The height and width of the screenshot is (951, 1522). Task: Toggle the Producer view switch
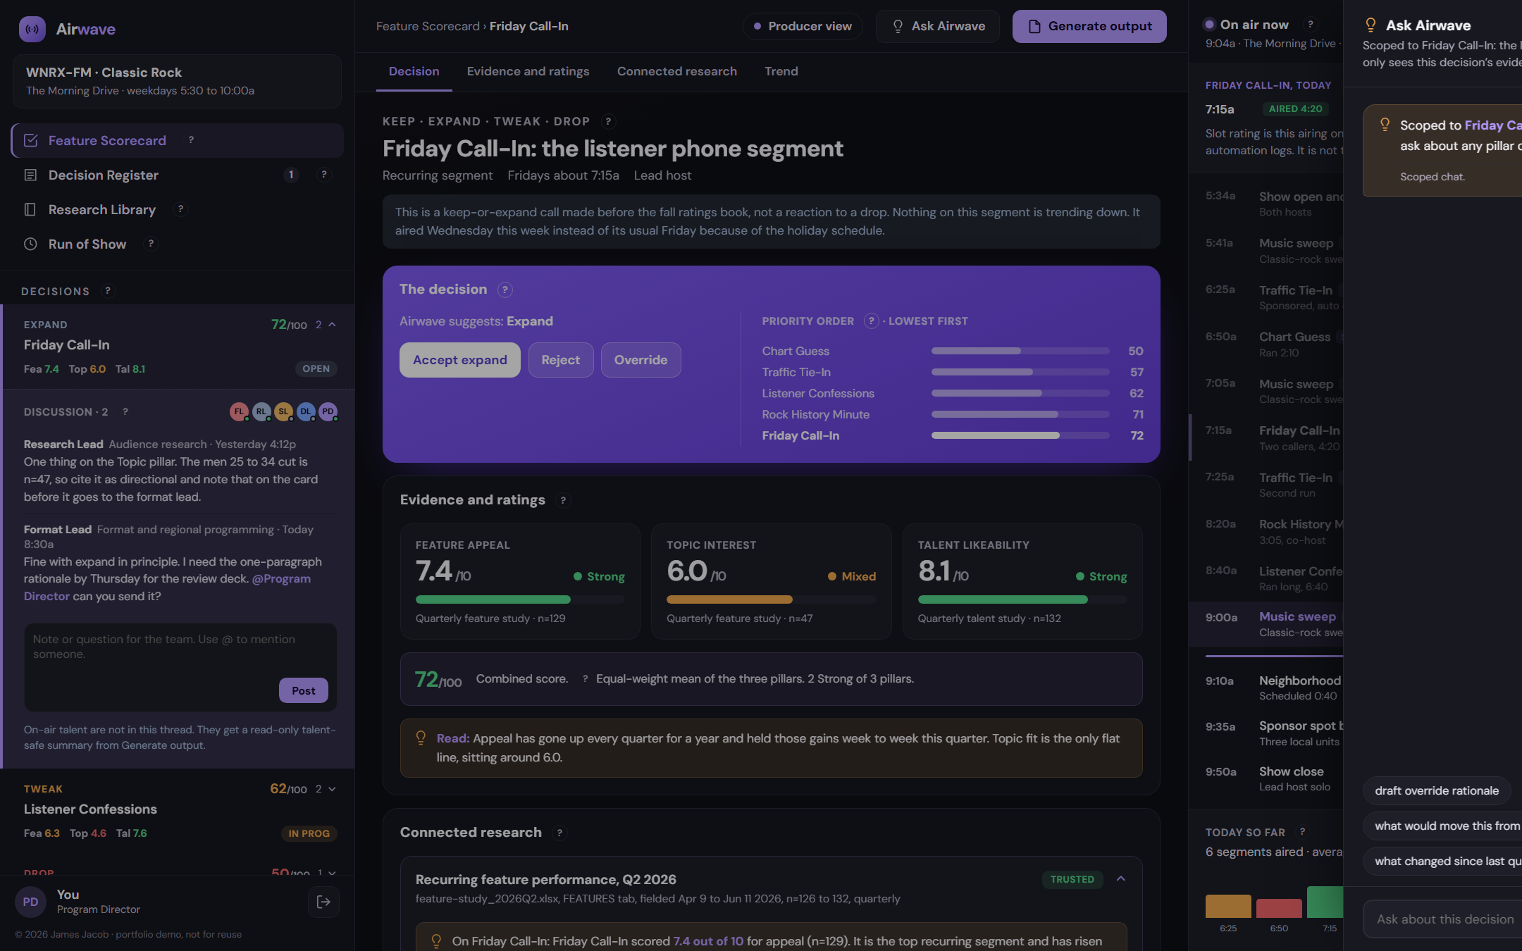(x=803, y=26)
